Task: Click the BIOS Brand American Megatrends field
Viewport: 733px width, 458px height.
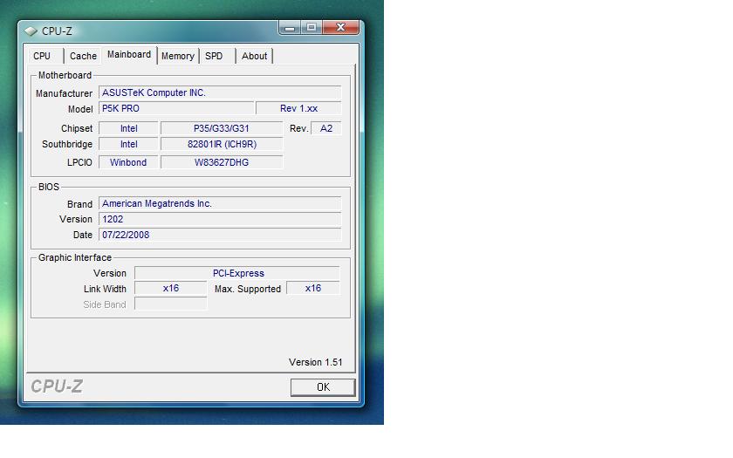Action: (219, 203)
